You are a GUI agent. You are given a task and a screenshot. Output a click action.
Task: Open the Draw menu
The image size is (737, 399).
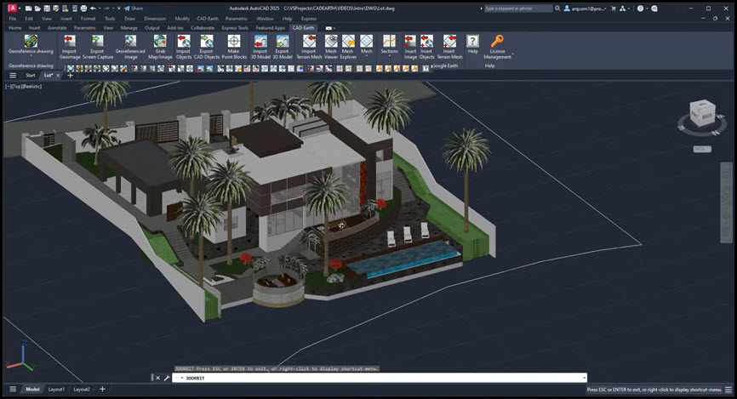[x=129, y=19]
